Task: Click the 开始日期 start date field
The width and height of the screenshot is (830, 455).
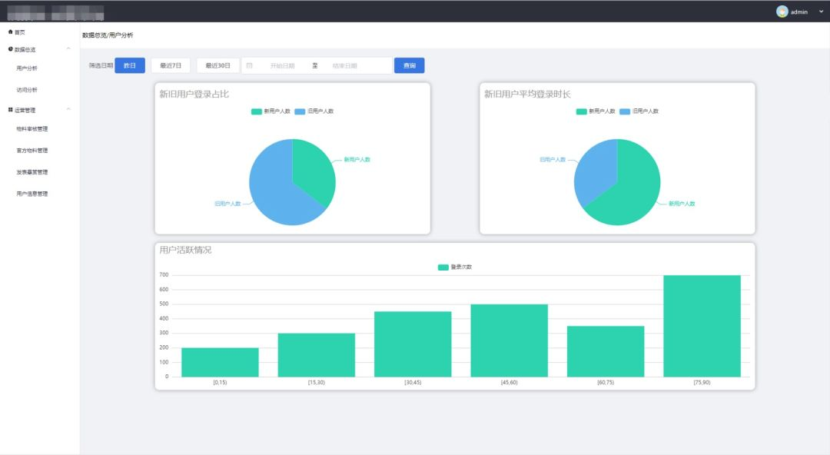Action: click(x=282, y=65)
